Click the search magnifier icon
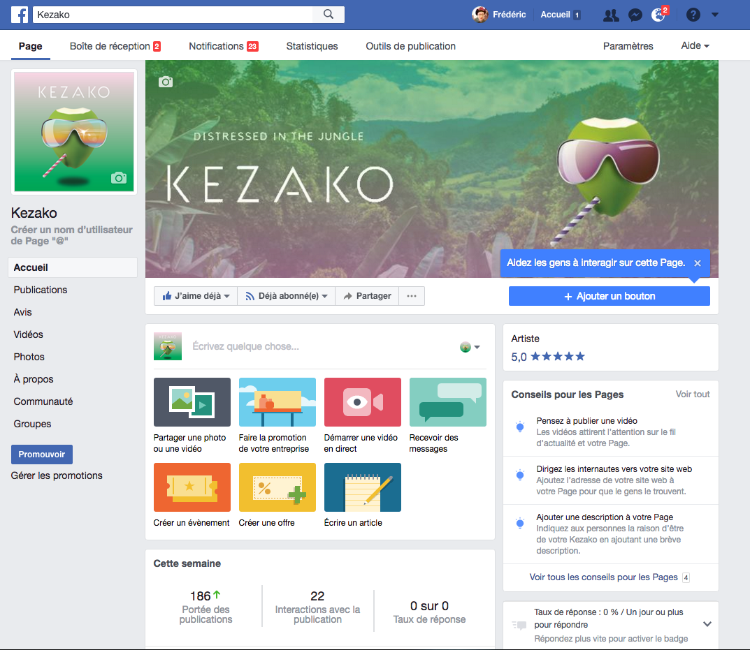 tap(327, 14)
